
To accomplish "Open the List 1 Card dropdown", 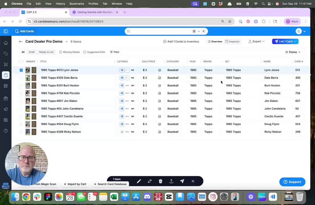I will click(285, 42).
